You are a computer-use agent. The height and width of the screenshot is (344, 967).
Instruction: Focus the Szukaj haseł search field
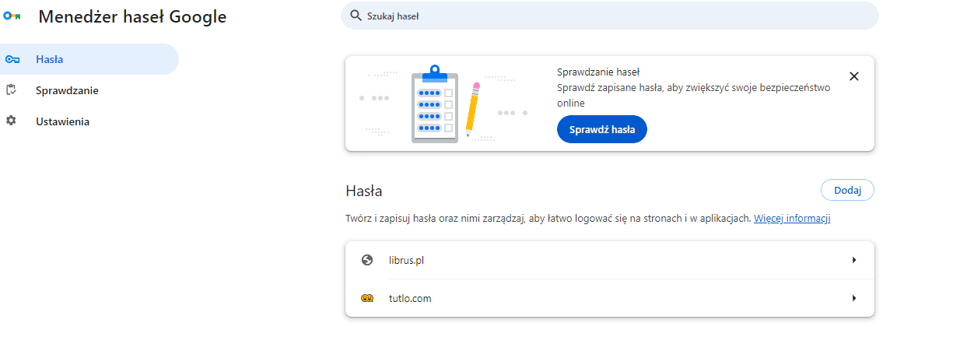pos(610,16)
